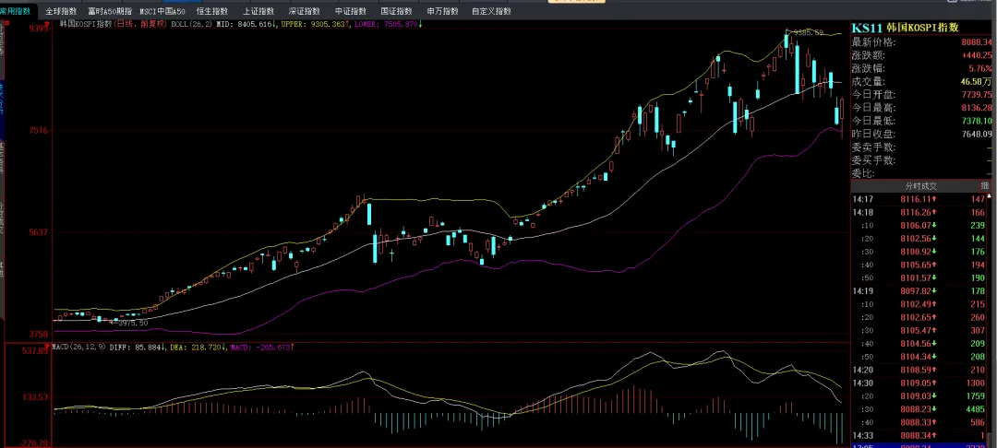Viewport: 997px width, 448px height.
Task: Open the 深证指数 tab
Action: (x=305, y=11)
